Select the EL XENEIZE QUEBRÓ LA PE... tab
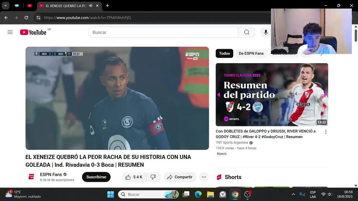This screenshot has width=358, height=201. click(66, 6)
